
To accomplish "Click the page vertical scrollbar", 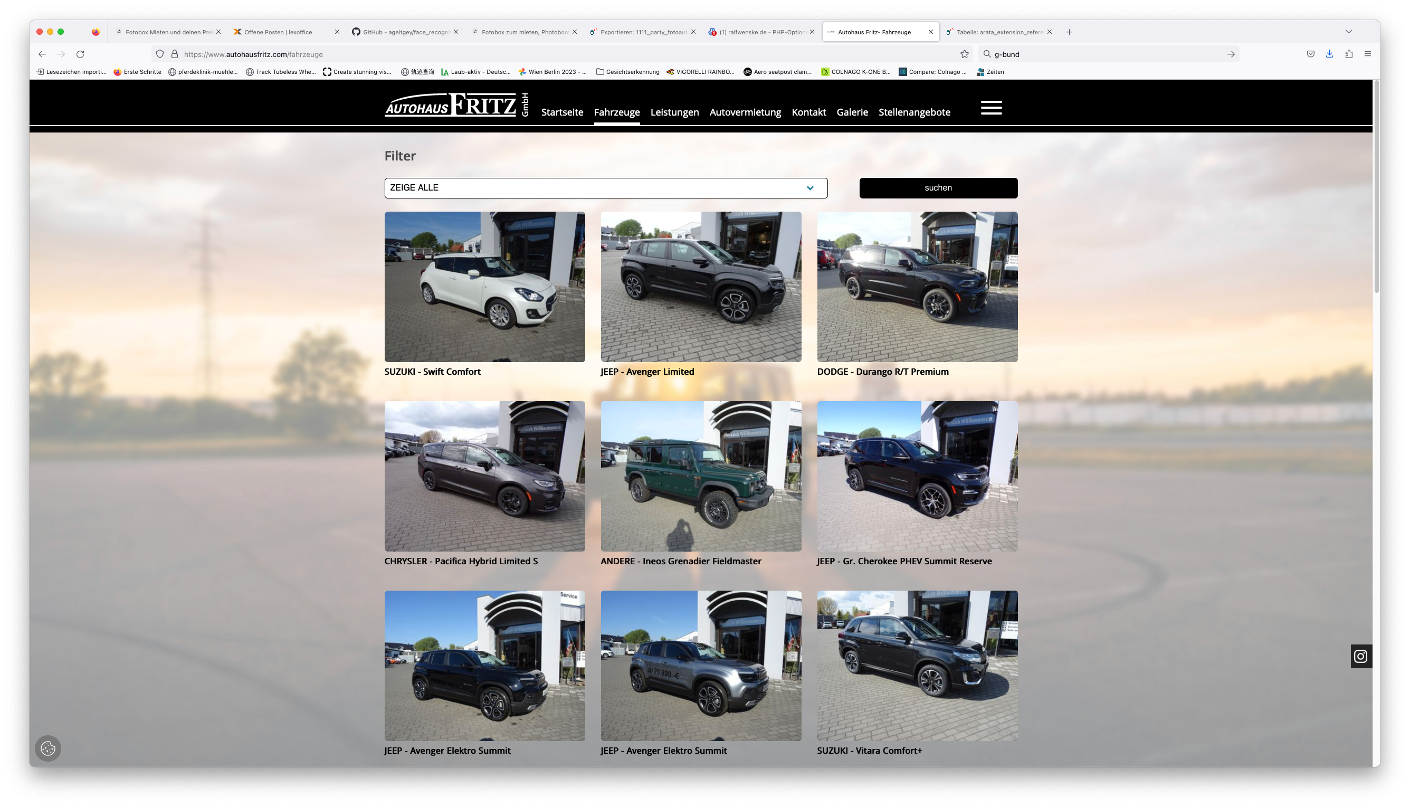I will (1376, 188).
